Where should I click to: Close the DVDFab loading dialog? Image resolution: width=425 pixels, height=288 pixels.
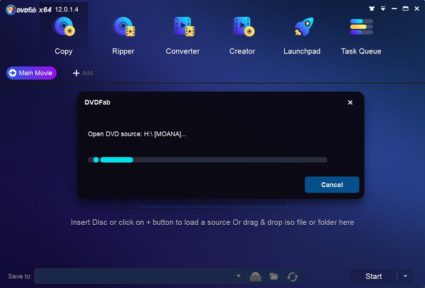pos(350,103)
